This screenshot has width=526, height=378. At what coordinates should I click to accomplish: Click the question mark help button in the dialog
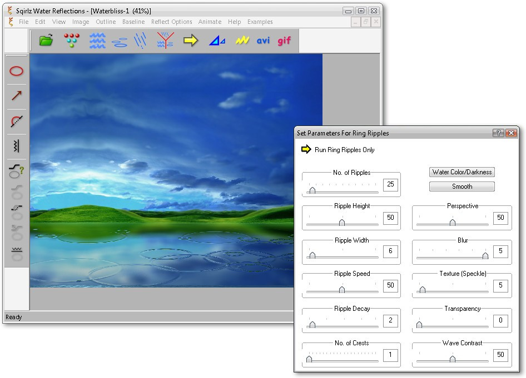pyautogui.click(x=498, y=133)
